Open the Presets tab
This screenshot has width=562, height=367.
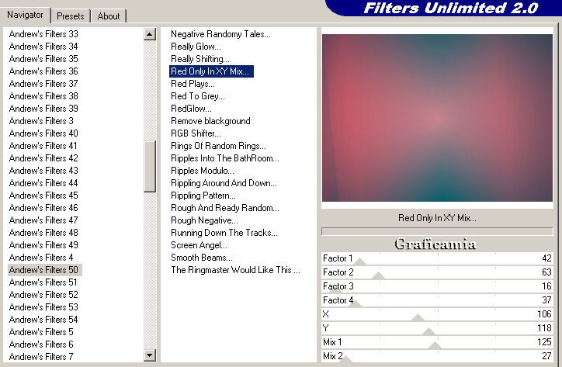70,16
